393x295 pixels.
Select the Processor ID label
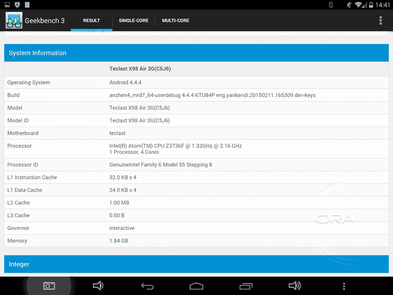point(23,164)
